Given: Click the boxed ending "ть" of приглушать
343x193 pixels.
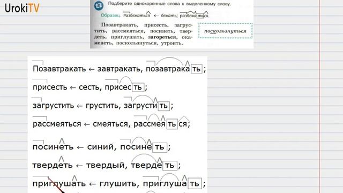Looking at the screenshot, I should click(x=194, y=183).
